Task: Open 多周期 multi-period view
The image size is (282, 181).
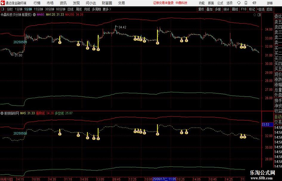Action: pyautogui.click(x=96, y=9)
